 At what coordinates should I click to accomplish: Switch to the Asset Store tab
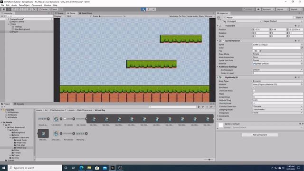85,13
